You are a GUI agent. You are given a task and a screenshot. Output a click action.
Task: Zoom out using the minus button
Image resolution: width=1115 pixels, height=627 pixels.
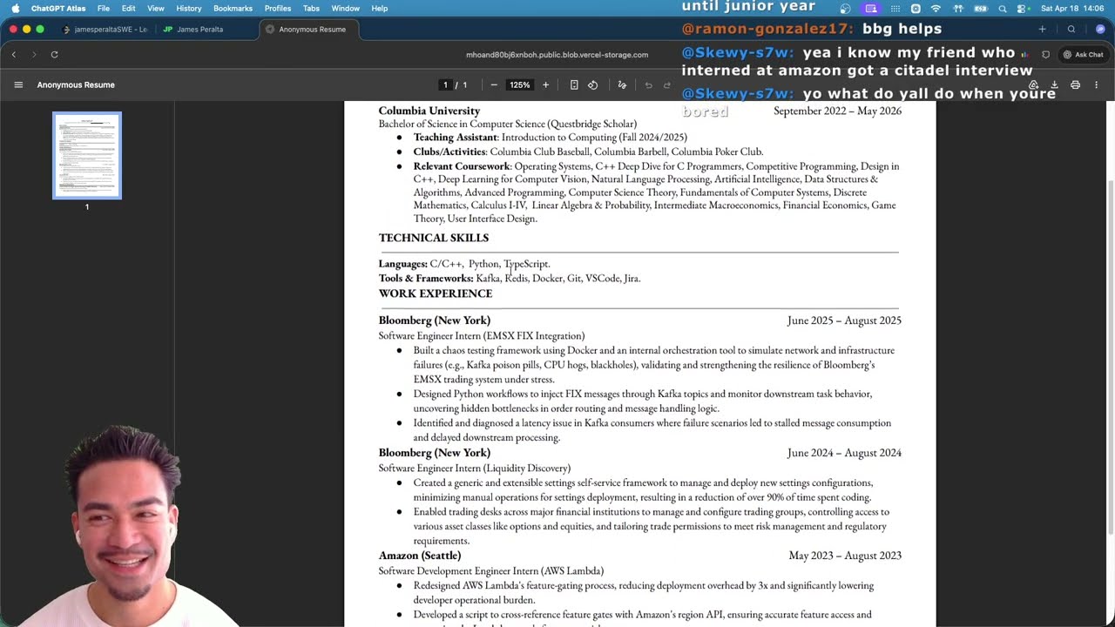pos(494,84)
